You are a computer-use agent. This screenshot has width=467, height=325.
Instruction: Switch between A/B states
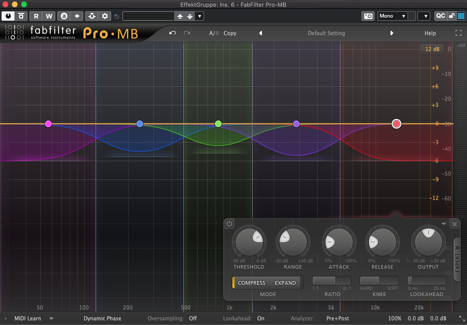pos(214,33)
